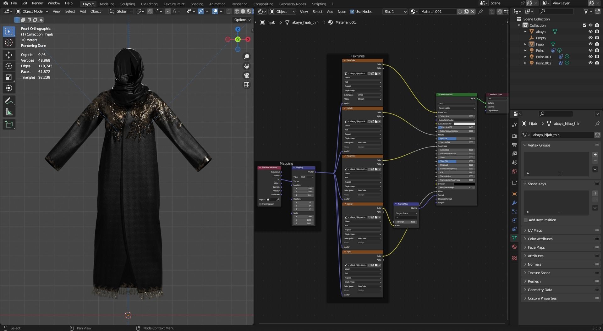Viewport: 603px width, 331px height.
Task: Click the Subsurface Color swatch
Action: click(x=464, y=124)
